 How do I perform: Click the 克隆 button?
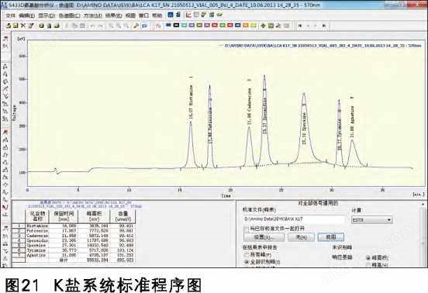[x=331, y=237]
